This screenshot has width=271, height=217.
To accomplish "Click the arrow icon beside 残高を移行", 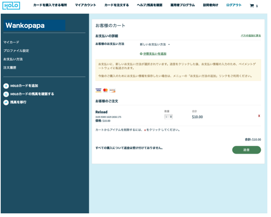I will coord(6,102).
